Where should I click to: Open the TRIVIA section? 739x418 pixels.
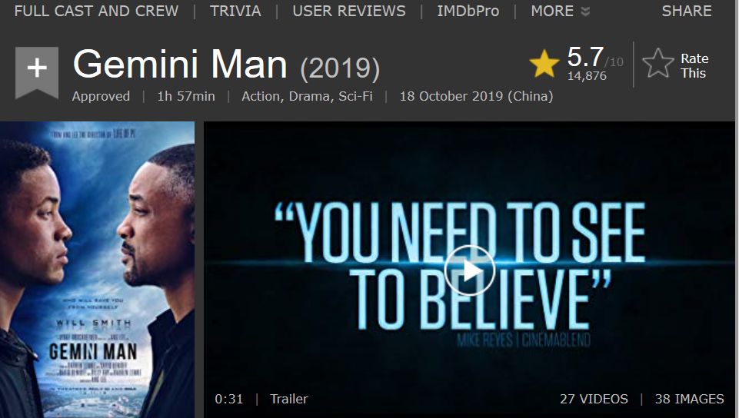tap(235, 11)
